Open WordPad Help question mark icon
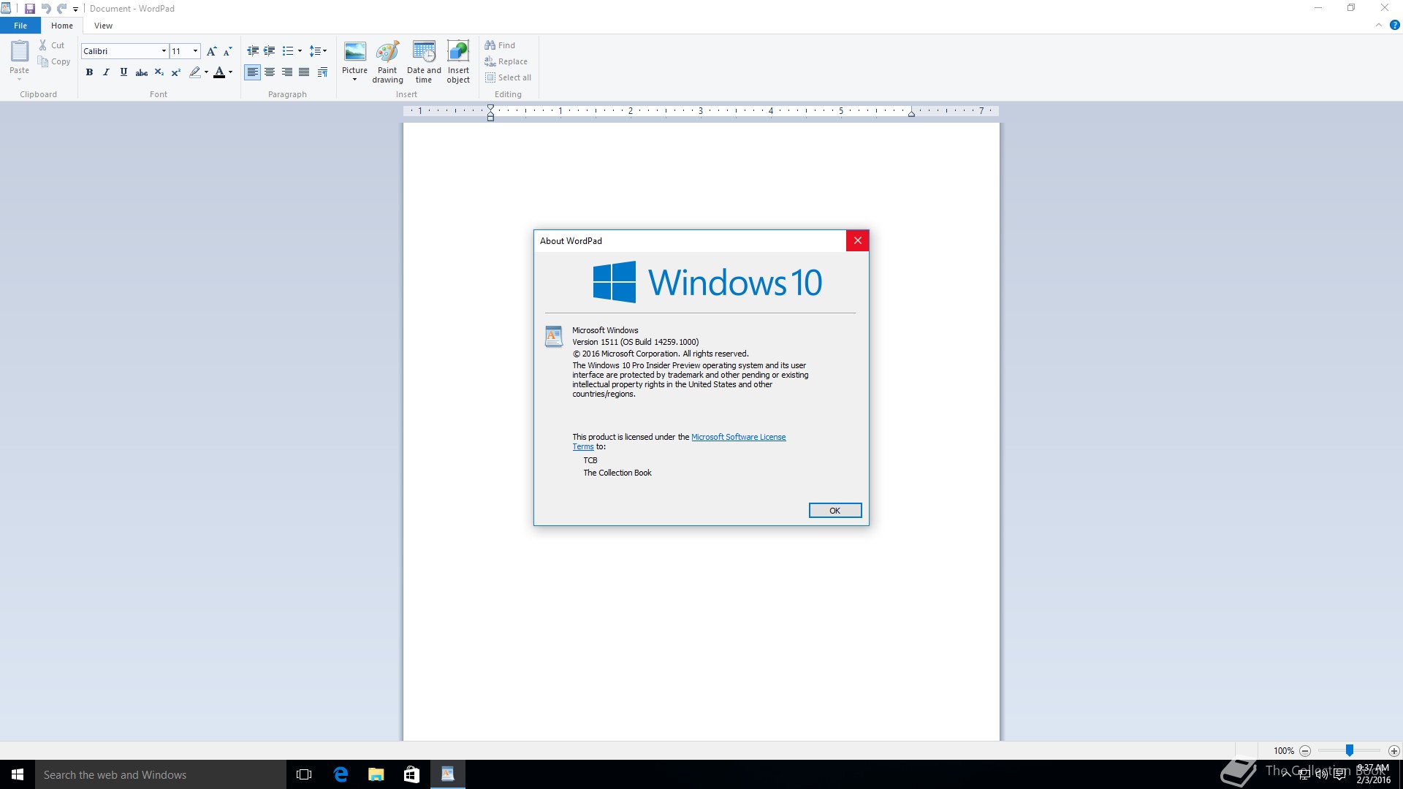Viewport: 1403px width, 789px height. 1394,25
